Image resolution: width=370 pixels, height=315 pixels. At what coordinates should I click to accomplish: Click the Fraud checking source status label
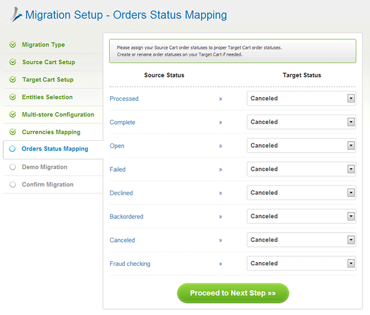(130, 264)
